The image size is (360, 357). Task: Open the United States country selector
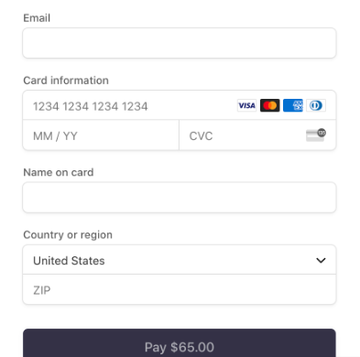180,260
